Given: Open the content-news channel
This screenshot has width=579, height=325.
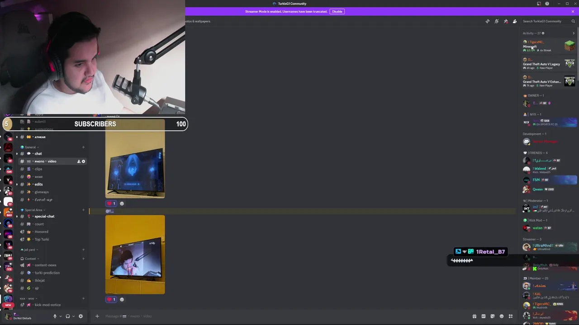Looking at the screenshot, I should click(x=52, y=265).
